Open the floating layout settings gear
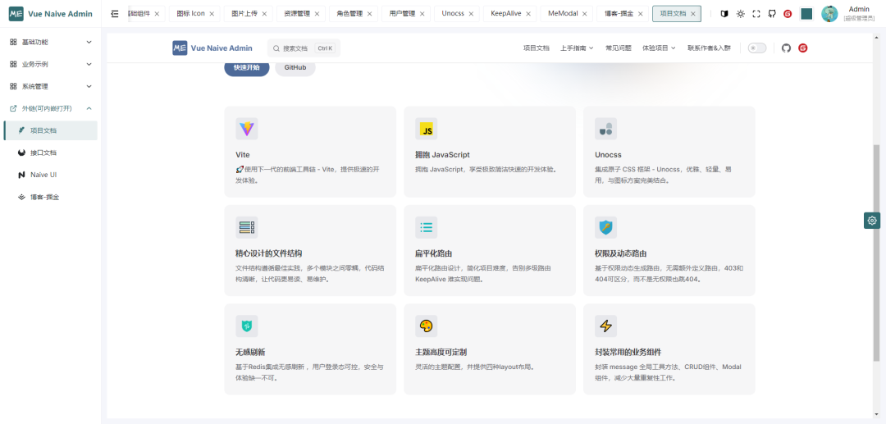886x424 pixels. pyautogui.click(x=872, y=220)
